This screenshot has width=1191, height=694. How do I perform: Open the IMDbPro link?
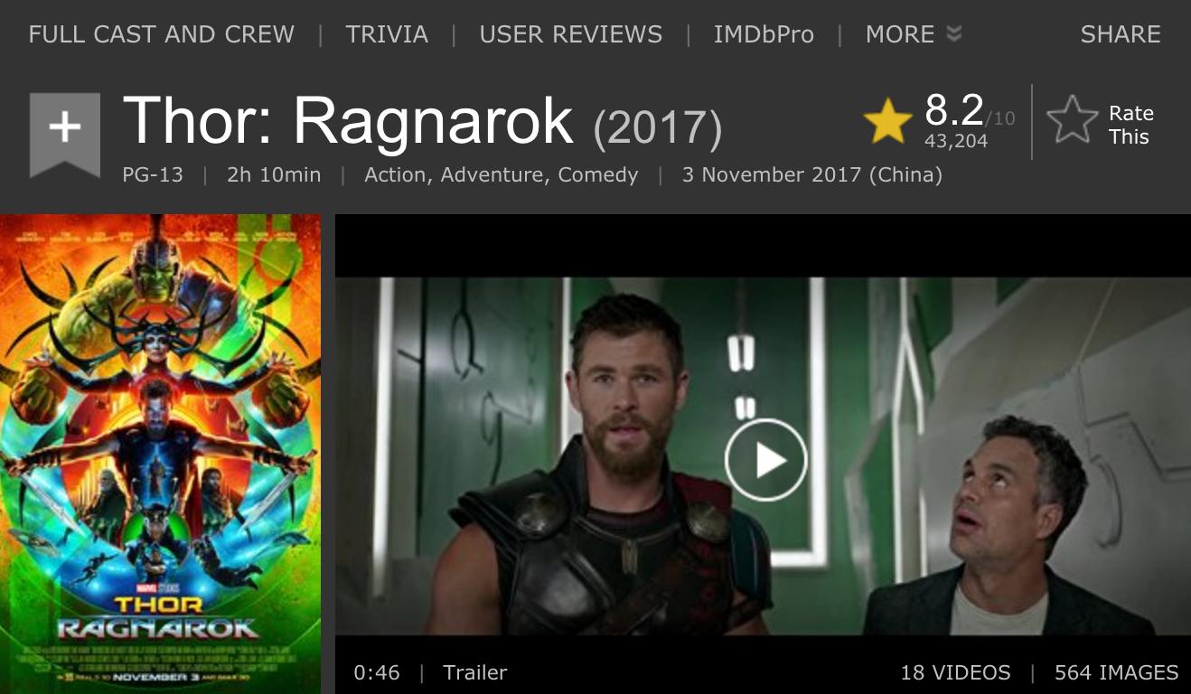(764, 34)
